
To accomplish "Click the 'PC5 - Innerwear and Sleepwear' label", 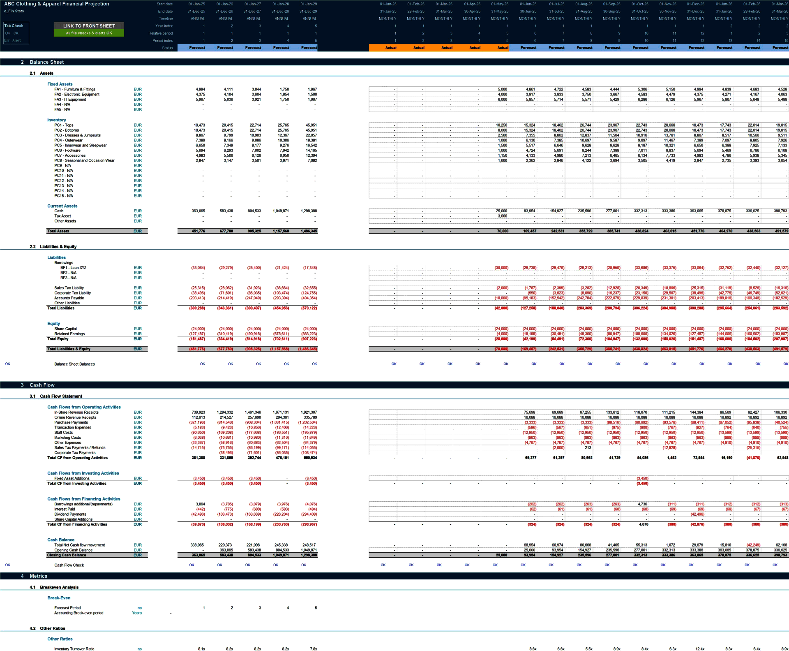I will (81, 145).
